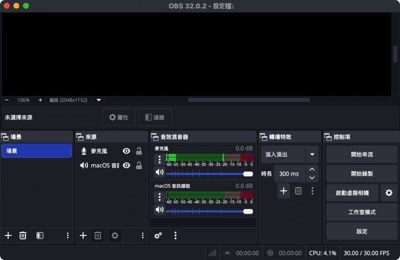Undock the 音效混音器 panel via dock icon
This screenshot has width=400, height=260.
pos(155,137)
